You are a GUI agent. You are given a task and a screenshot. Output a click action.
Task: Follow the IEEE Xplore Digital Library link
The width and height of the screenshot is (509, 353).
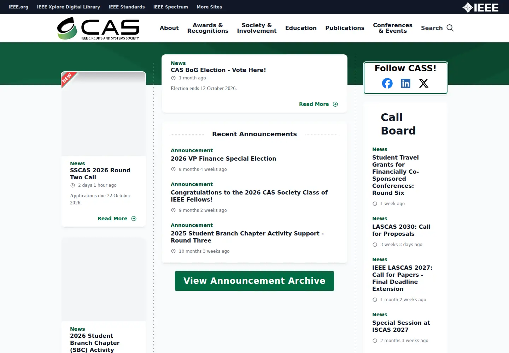click(69, 7)
